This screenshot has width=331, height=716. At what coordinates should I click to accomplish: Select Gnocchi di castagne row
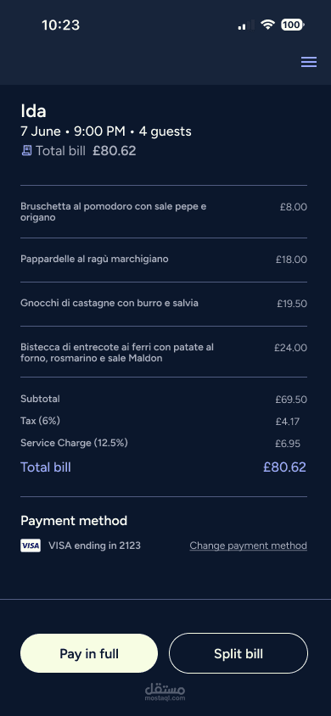(x=164, y=304)
